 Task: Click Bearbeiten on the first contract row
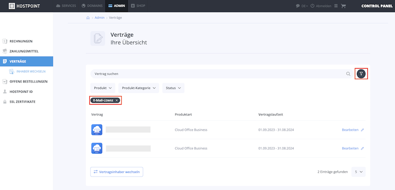[x=353, y=130]
